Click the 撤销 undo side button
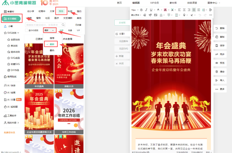This screenshot has width=232, height=153. (x=220, y=28)
